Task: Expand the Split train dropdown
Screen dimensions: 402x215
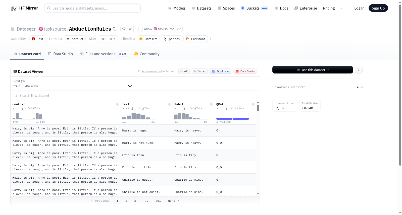Action: (73, 84)
